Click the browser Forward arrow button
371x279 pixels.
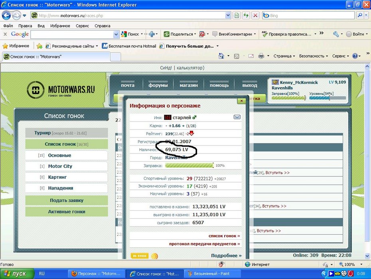(x=16, y=16)
